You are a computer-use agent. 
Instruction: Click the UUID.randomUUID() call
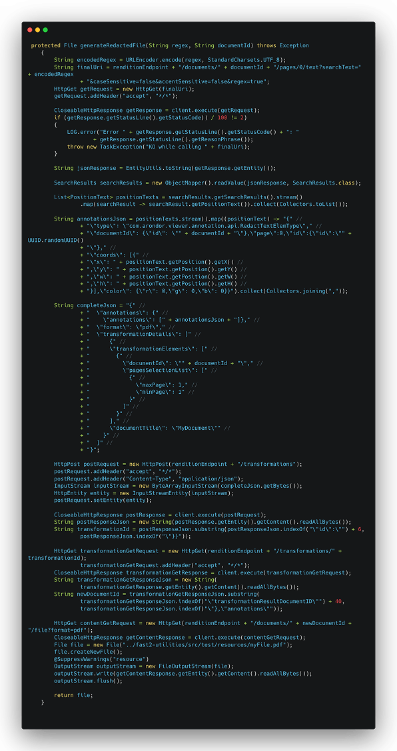(x=55, y=241)
